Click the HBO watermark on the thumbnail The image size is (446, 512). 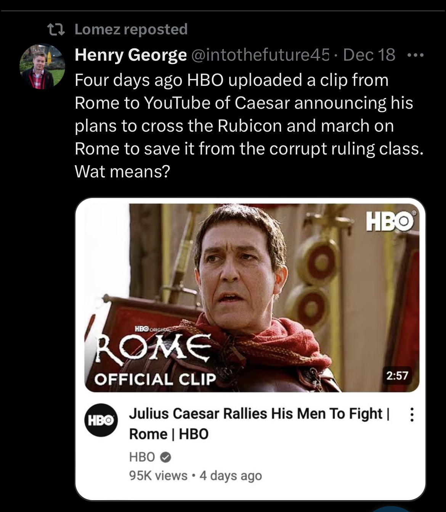(390, 222)
